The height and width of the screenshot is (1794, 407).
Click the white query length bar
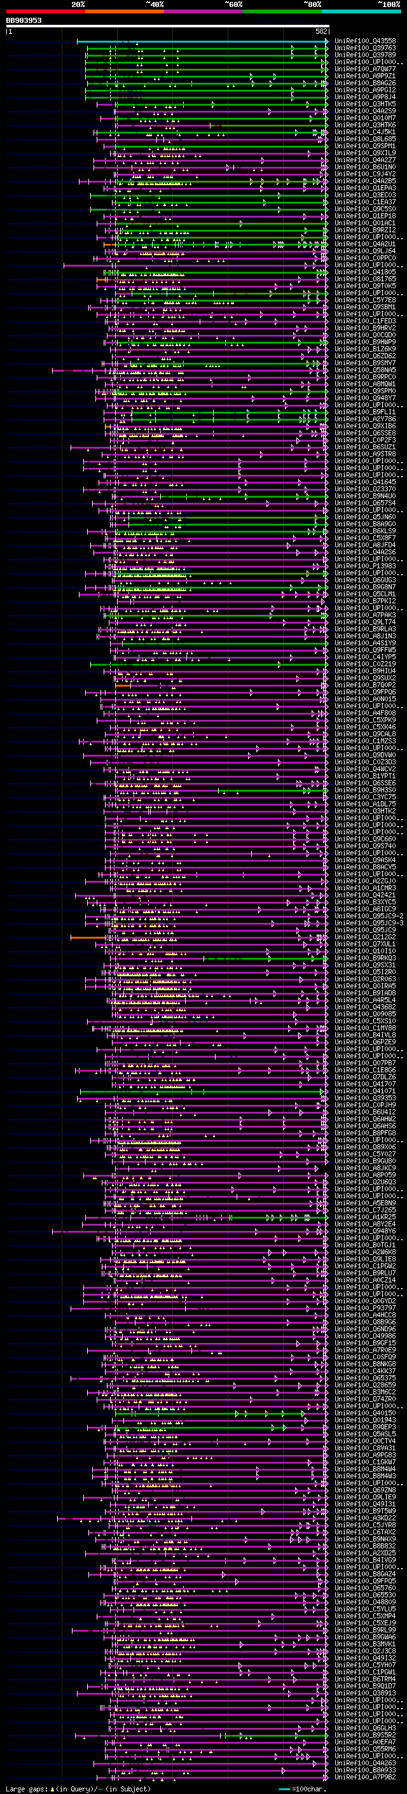coord(168,25)
